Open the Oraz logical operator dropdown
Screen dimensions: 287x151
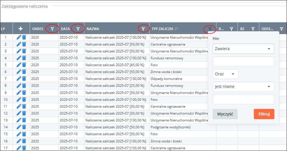point(225,74)
